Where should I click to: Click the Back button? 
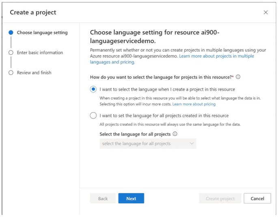103,199
